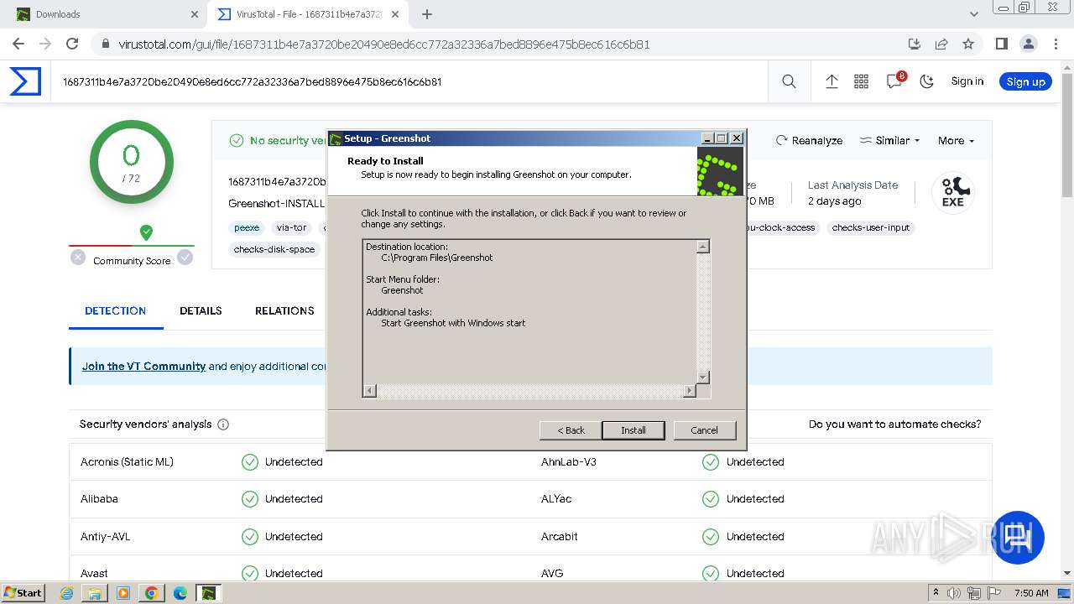
Task: Open the upload file icon in VirusTotal header
Action: pos(832,81)
